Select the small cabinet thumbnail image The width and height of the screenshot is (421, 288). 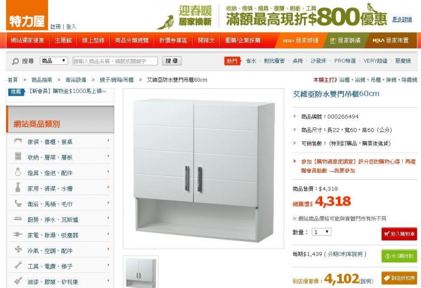(141, 272)
